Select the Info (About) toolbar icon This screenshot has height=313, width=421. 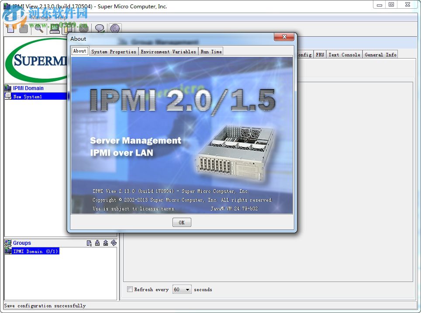click(x=115, y=28)
